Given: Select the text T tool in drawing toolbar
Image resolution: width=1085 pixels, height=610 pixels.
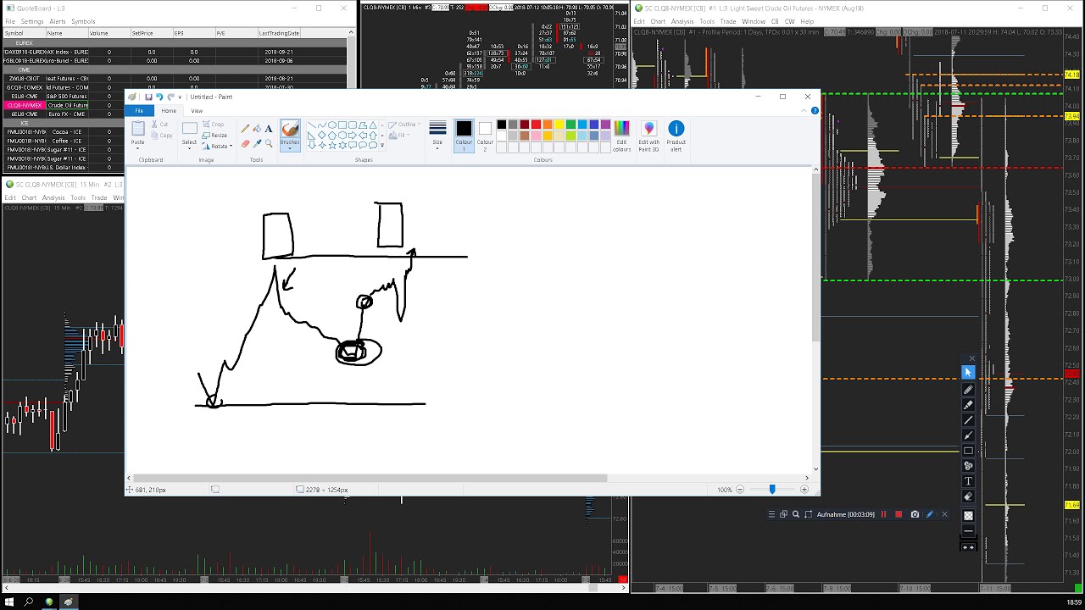Looking at the screenshot, I should pos(968,481).
